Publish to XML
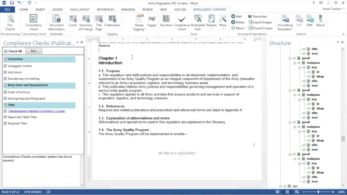Image resolution: width=347 pixels, height=195 pixels. pyautogui.click(x=310, y=21)
